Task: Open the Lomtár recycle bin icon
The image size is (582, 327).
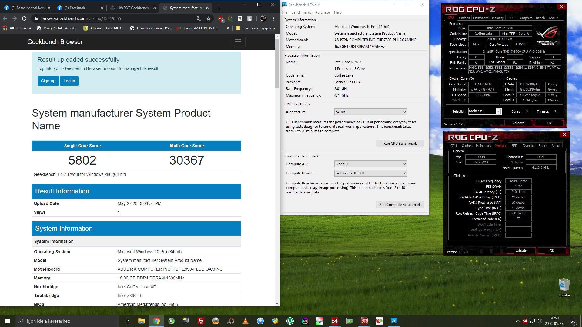Action: pos(564,288)
